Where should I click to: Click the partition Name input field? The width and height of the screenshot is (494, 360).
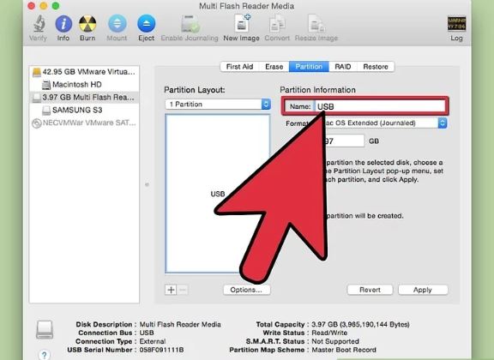(380, 106)
